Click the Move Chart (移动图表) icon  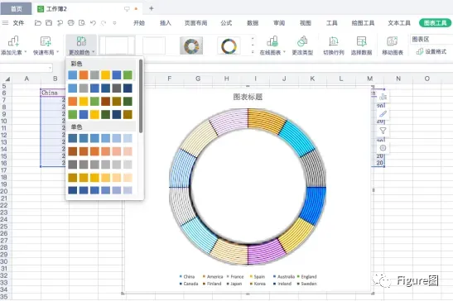393,42
